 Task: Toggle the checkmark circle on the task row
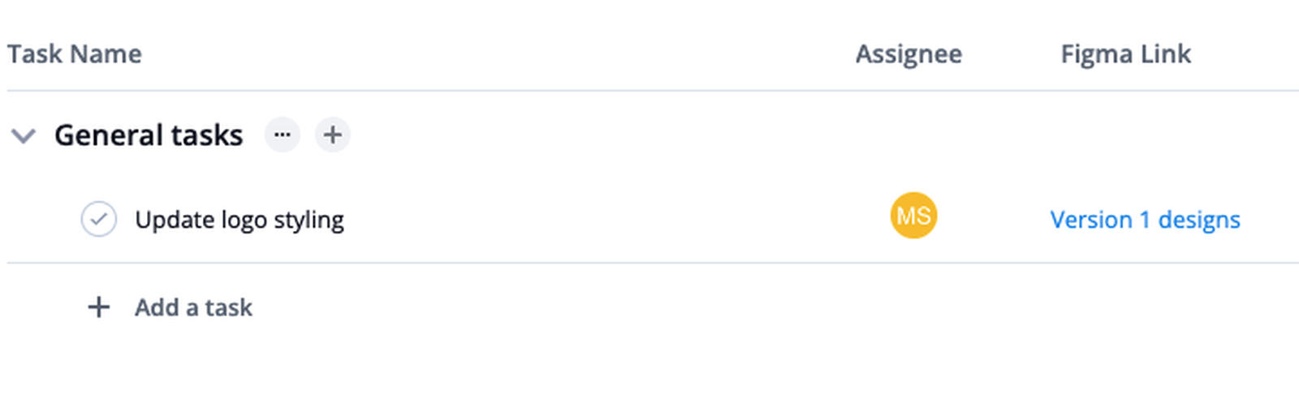point(98,220)
